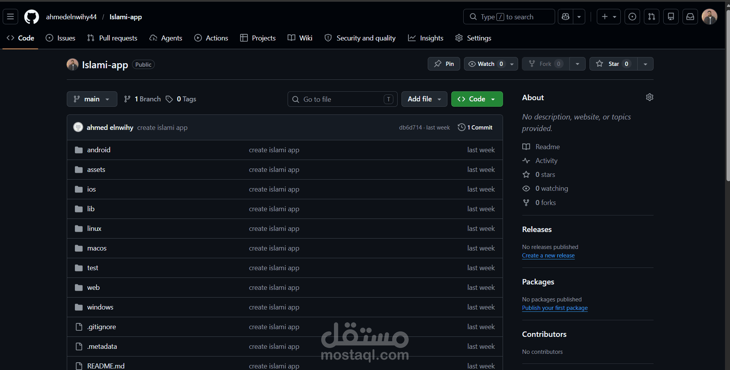This screenshot has width=730, height=370.
Task: Click the Readme book icon
Action: click(526, 147)
